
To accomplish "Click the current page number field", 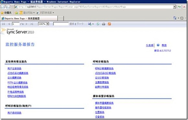I will tap(16, 24).
